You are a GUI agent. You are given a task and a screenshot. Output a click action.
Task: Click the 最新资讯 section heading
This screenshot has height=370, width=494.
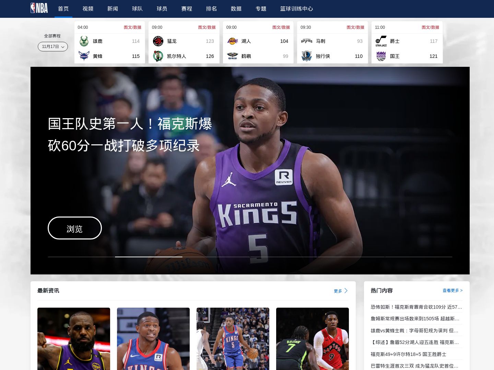click(x=48, y=291)
